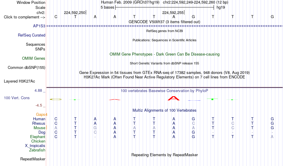Click the Publications Sequences in Scientific Articles title

pyautogui.click(x=164, y=40)
